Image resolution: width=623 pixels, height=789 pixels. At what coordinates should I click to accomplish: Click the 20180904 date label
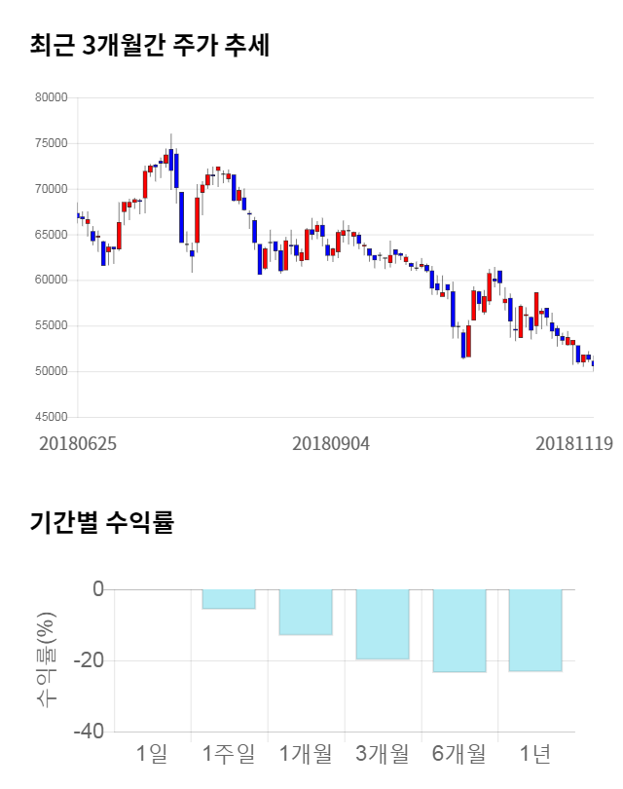(x=331, y=443)
